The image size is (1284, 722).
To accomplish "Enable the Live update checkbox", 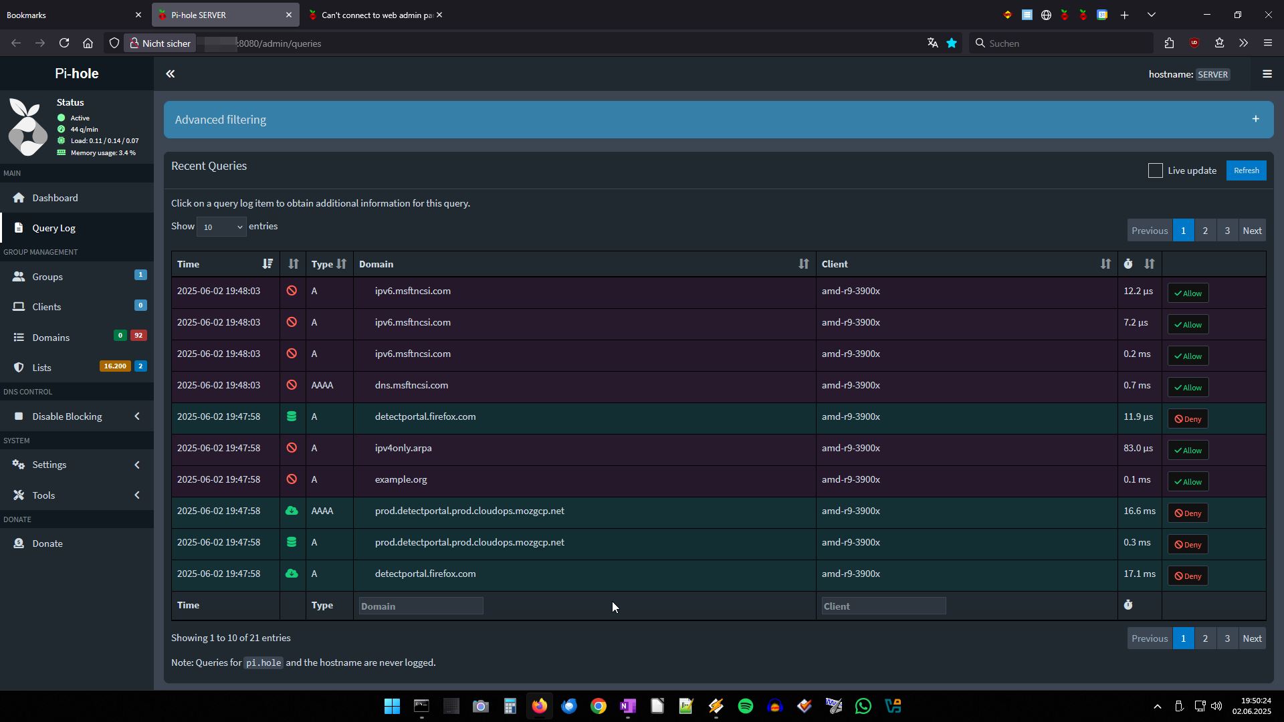I will (1155, 170).
